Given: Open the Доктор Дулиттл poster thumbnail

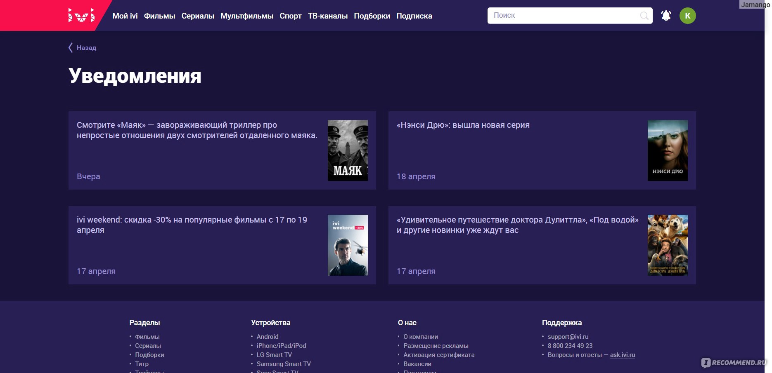Looking at the screenshot, I should point(668,245).
